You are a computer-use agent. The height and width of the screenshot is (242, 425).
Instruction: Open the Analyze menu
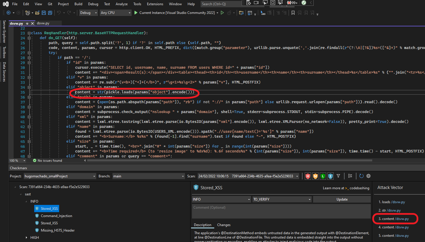121,4
